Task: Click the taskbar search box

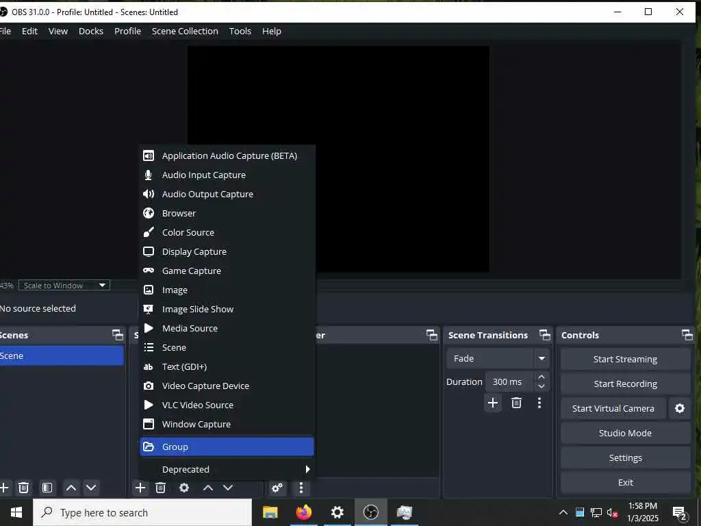Action: click(142, 512)
